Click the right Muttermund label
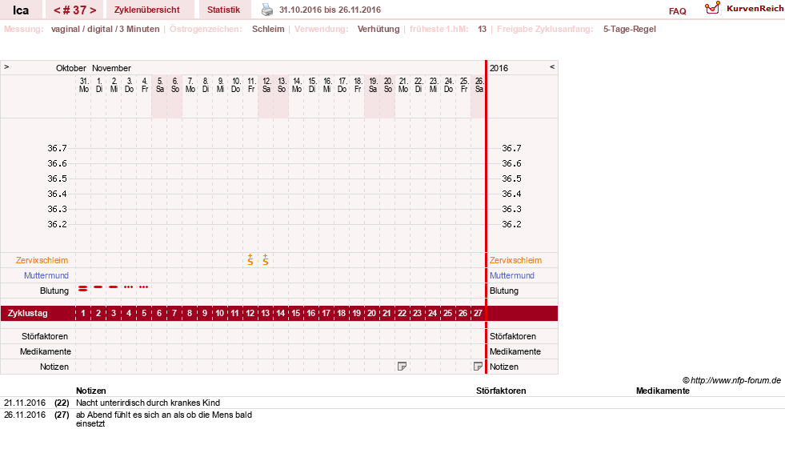The width and height of the screenshot is (785, 449). coord(511,275)
